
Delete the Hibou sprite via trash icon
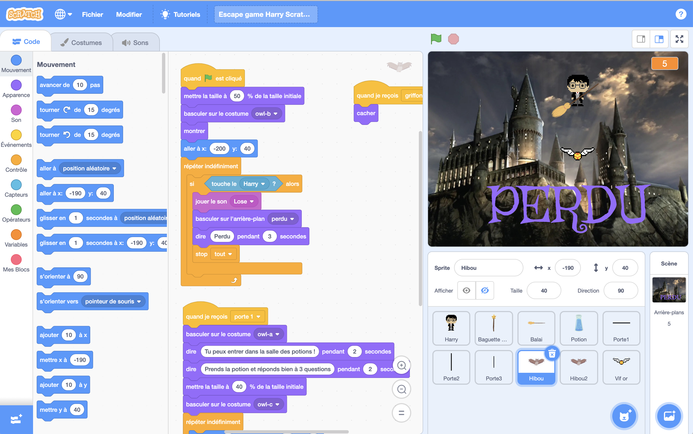(552, 354)
